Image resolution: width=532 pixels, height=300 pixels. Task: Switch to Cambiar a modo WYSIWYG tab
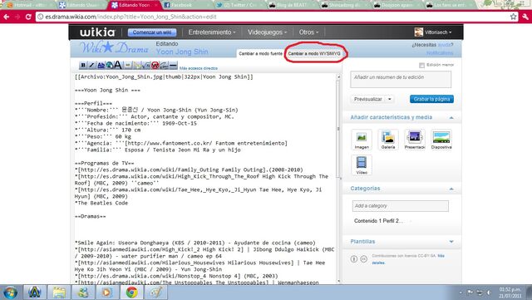pyautogui.click(x=314, y=54)
